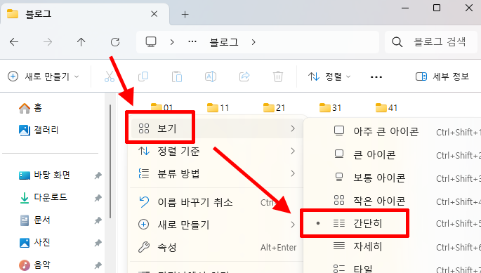The height and width of the screenshot is (273, 481).
Task: Refresh the folder view
Action: [x=115, y=41]
